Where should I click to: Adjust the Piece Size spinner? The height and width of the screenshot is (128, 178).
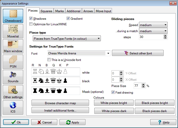pos(143,86)
